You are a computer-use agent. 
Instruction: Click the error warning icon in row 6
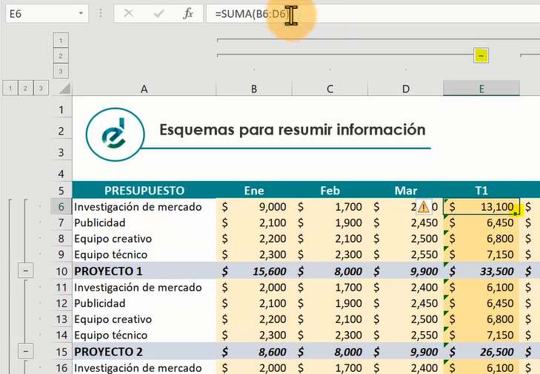[423, 207]
